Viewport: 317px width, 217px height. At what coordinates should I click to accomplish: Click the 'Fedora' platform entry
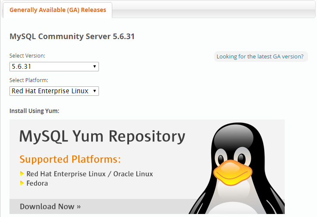37,183
